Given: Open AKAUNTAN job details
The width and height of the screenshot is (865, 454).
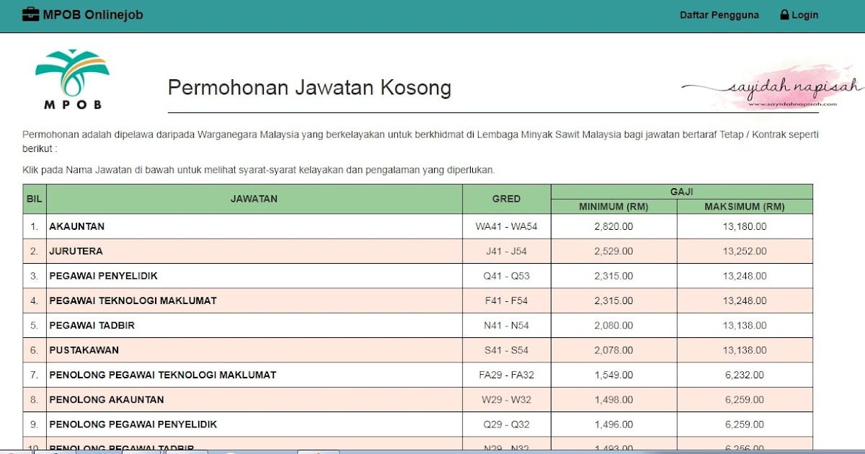Looking at the screenshot, I should pos(77,226).
